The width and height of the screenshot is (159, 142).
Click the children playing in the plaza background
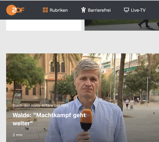click(130, 103)
